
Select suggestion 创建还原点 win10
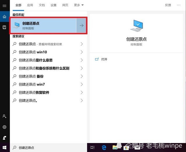[x=33, y=52]
